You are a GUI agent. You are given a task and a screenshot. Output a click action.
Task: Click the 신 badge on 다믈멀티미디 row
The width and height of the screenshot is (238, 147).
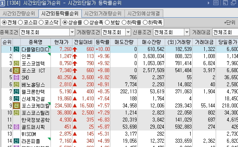pos(16,49)
